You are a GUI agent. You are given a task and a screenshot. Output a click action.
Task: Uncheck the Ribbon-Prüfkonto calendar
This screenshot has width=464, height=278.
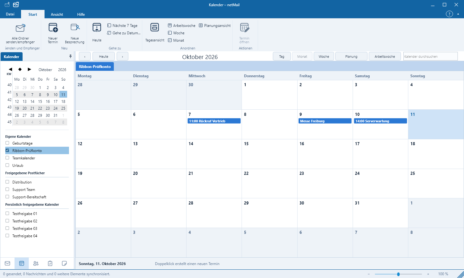point(7,150)
